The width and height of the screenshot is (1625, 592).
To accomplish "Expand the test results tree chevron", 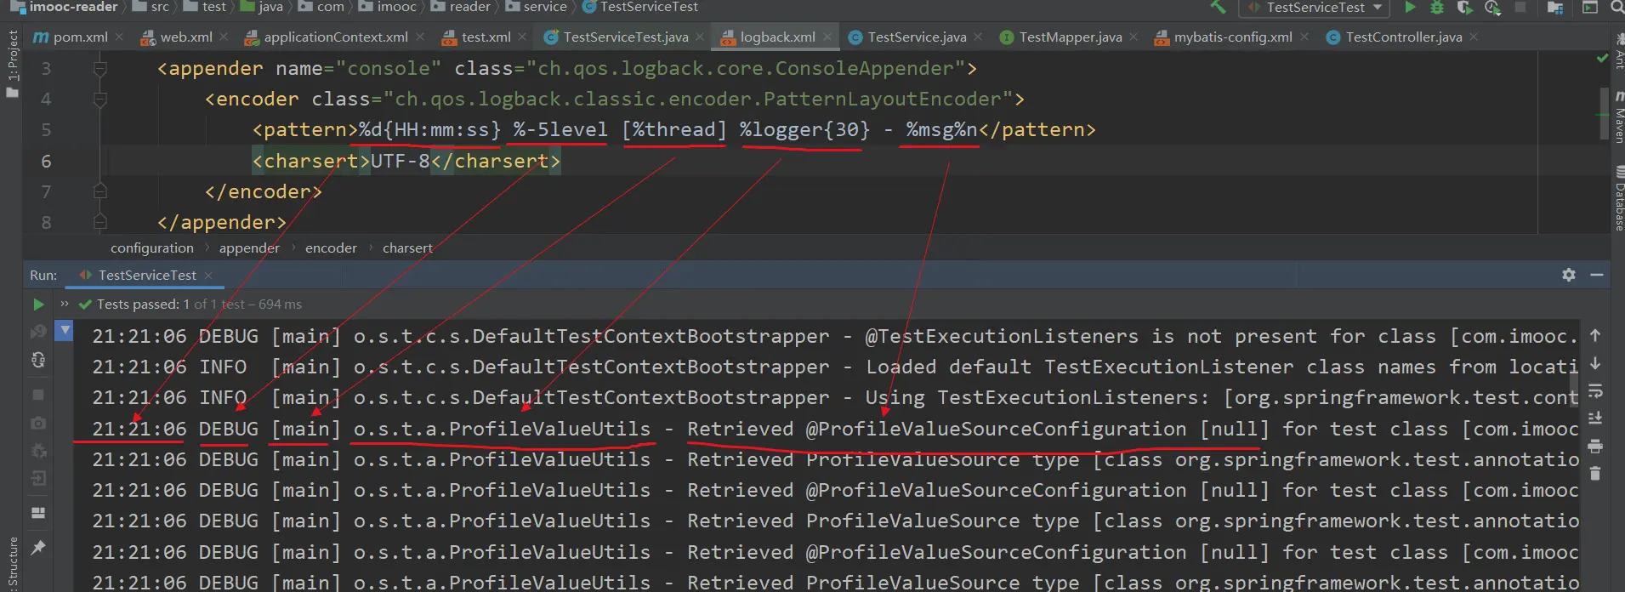I will [x=65, y=305].
